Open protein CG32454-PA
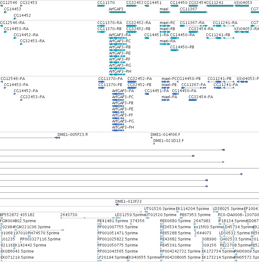Viewport: 259px width, 262px height. point(201,97)
